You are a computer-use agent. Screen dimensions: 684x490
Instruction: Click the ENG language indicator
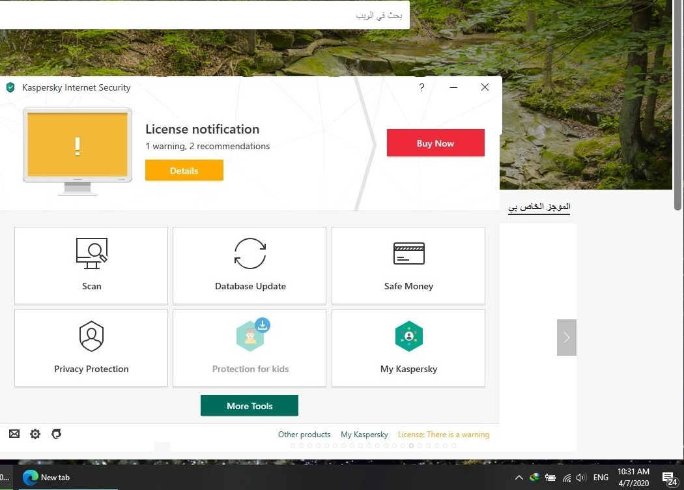point(601,478)
